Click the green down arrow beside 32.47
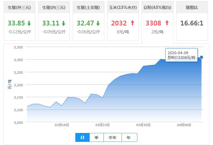 pos(98,23)
